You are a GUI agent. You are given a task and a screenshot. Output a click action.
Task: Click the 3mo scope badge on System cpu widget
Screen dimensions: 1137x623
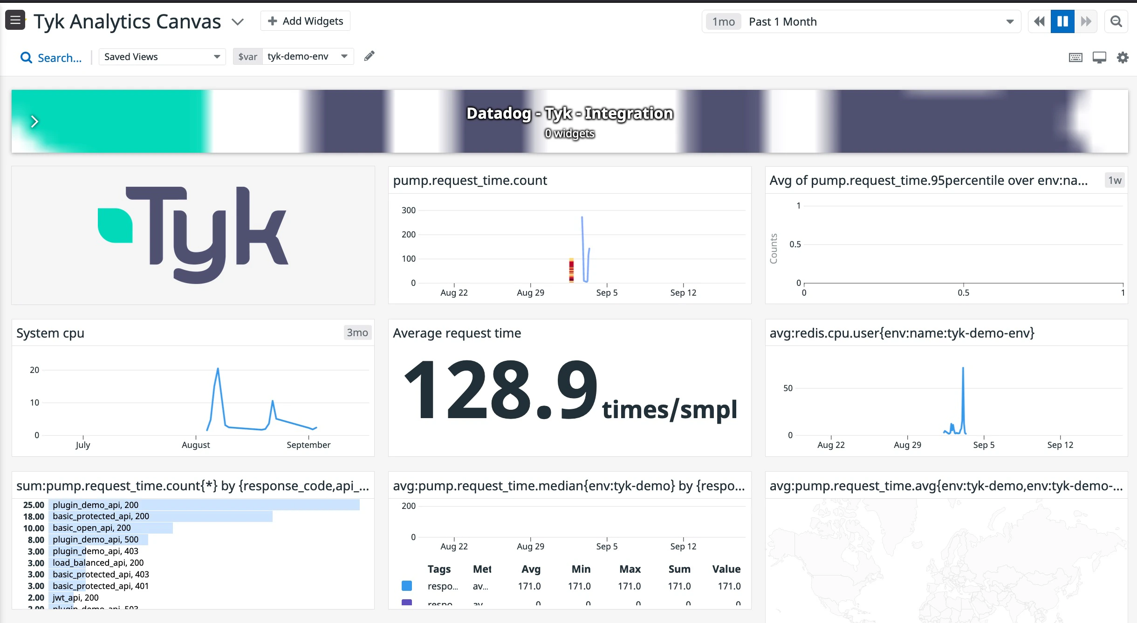[357, 332]
